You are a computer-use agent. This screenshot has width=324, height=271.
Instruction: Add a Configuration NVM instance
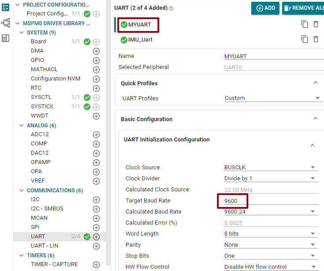point(96,79)
